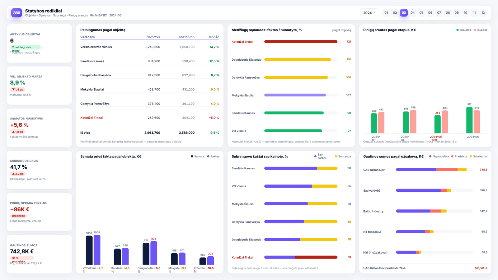Click the Kotedžai Trakai 121 materials bar
Screen dimensions: 498x280
[301, 42]
